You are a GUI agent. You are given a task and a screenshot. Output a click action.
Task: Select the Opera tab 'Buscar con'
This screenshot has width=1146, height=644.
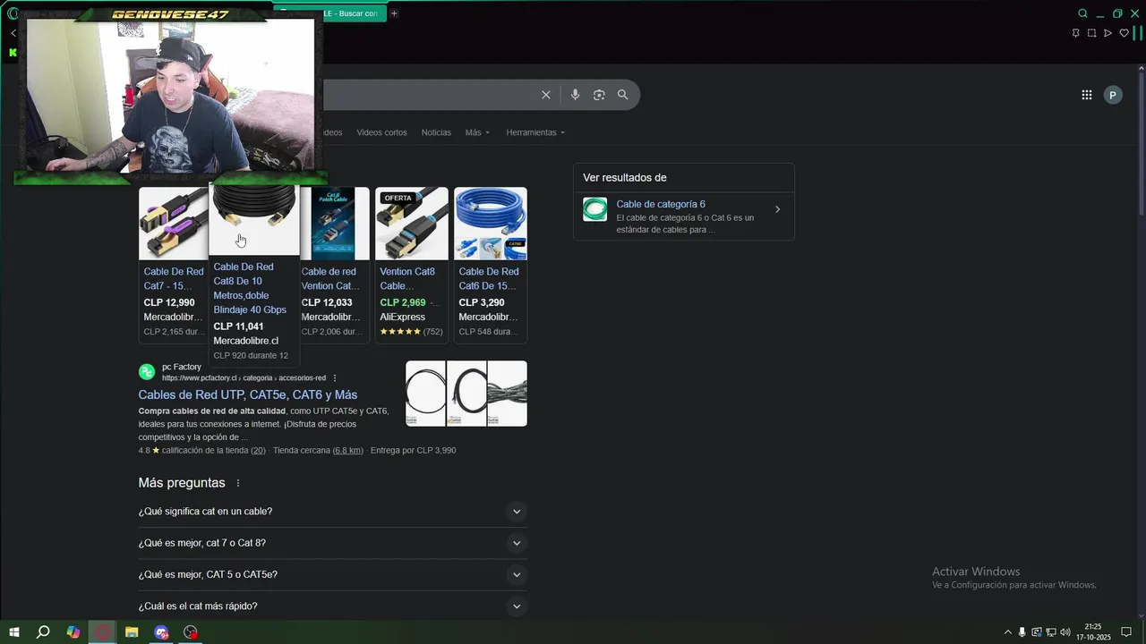332,13
